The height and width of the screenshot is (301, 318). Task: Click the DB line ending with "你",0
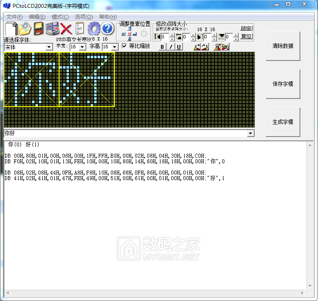click(115, 162)
